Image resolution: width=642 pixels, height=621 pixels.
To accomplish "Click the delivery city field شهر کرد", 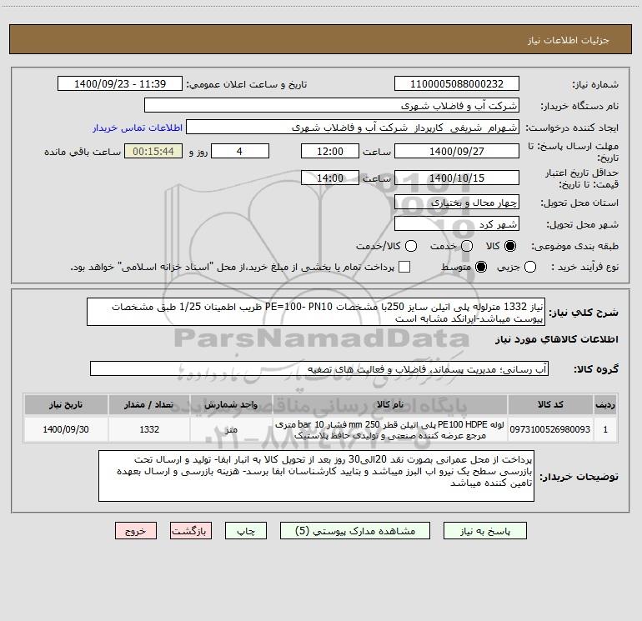I will click(x=457, y=224).
